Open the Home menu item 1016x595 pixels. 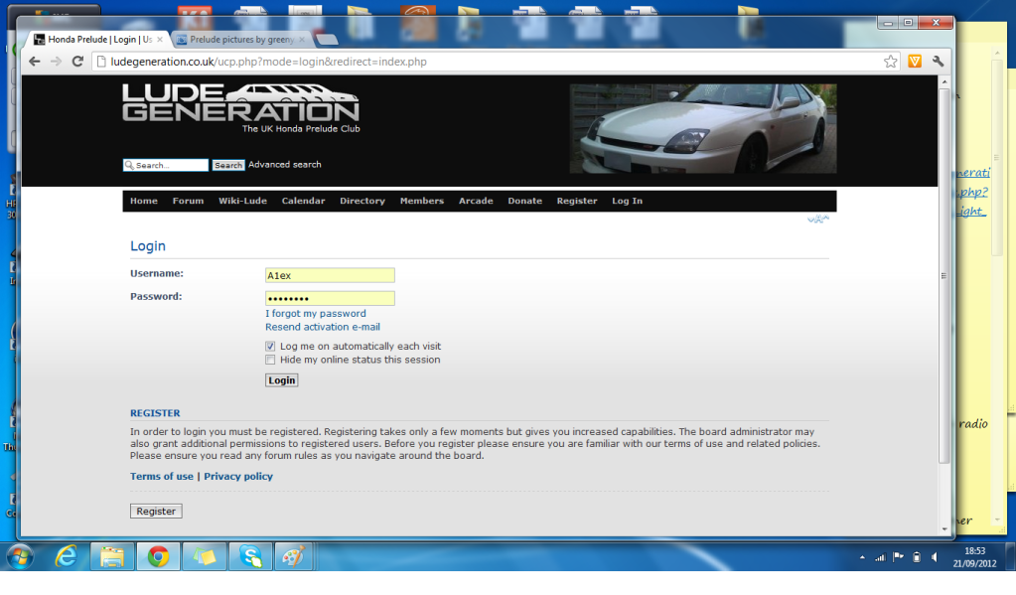click(x=144, y=201)
